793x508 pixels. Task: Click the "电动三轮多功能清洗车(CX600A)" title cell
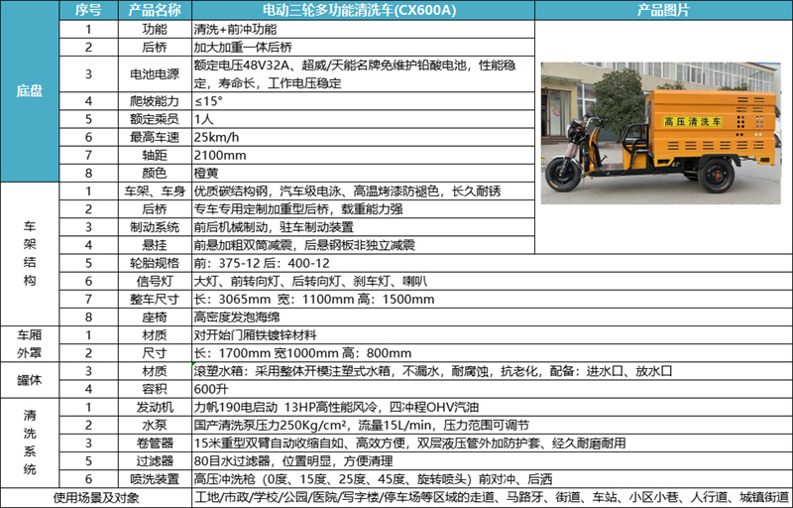click(362, 10)
